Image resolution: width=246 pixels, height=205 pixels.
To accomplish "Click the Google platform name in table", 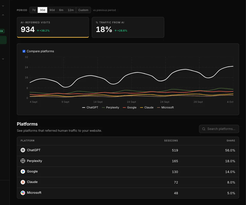I will point(32,171).
